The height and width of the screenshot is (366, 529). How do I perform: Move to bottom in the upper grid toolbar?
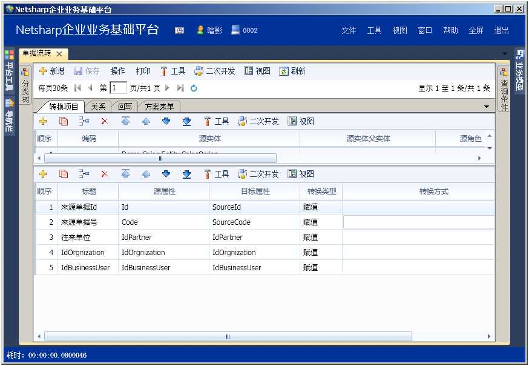186,121
